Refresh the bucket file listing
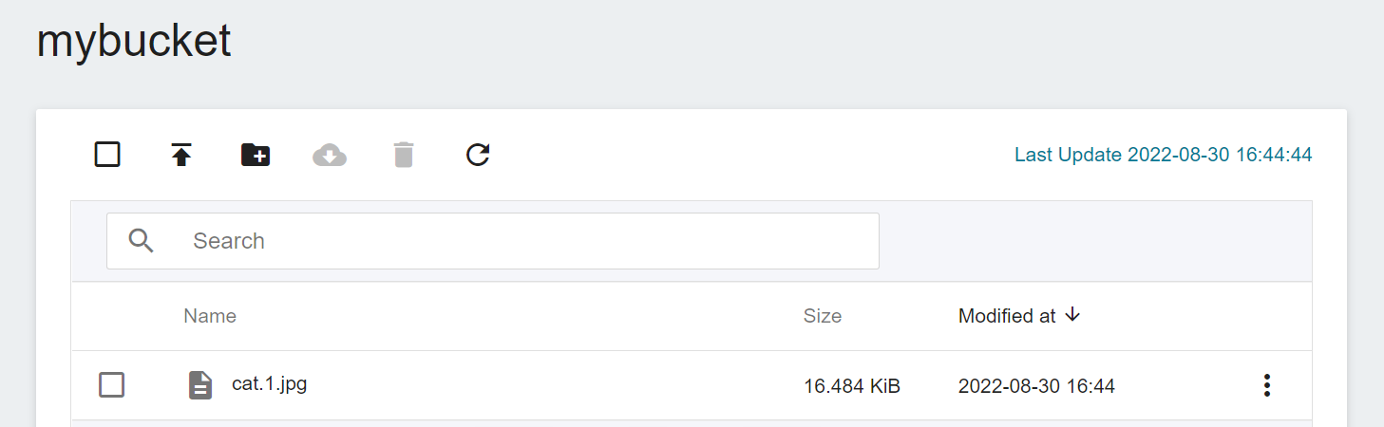 478,155
